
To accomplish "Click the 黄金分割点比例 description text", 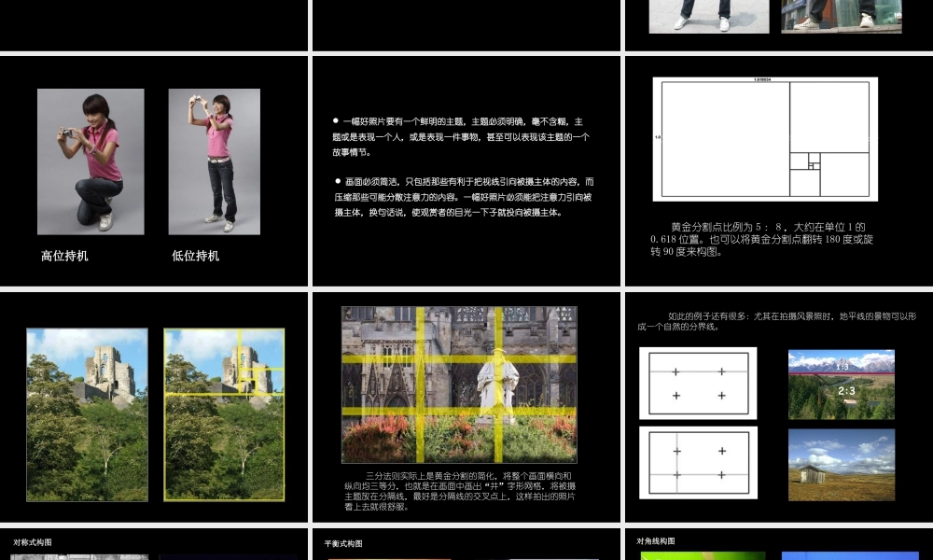I will [761, 239].
